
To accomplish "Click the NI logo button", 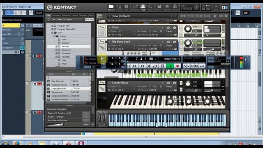I will pyautogui.click(x=225, y=7).
